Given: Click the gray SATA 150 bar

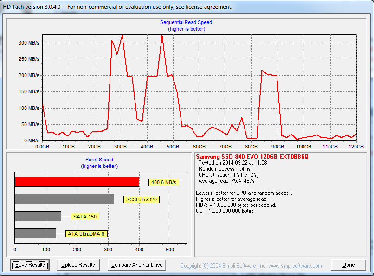Looking at the screenshot, I should 38,216.
